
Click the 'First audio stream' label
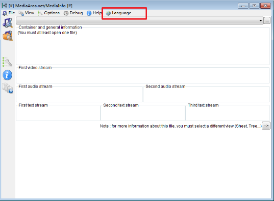point(35,87)
